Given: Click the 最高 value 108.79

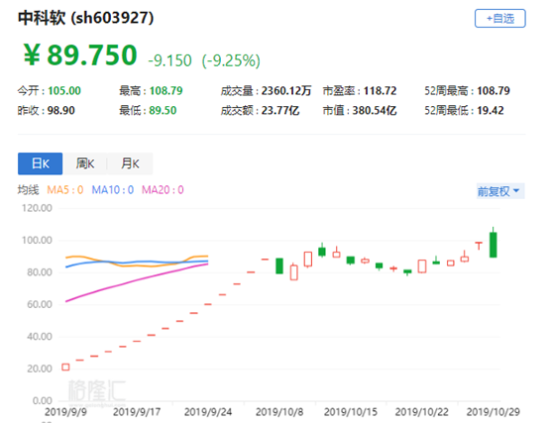Looking at the screenshot, I should pyautogui.click(x=166, y=91).
